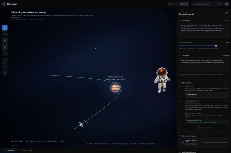Switch to Journal view
The width and height of the screenshot is (231, 153).
(184, 4)
